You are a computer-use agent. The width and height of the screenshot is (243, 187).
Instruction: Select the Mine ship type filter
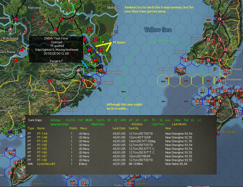pyautogui.click(x=178, y=120)
